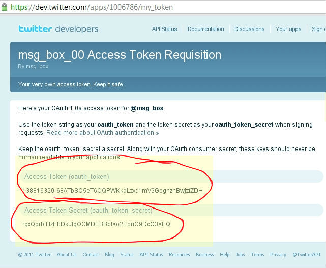This screenshot has width=326, height=268.
Task: Open the Business footer link
Action: pos(205,254)
